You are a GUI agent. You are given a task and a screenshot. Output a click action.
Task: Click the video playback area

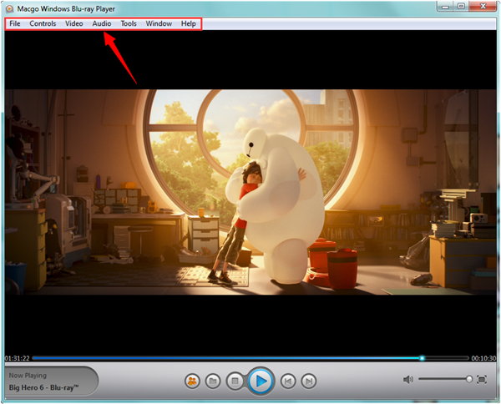pos(250,192)
